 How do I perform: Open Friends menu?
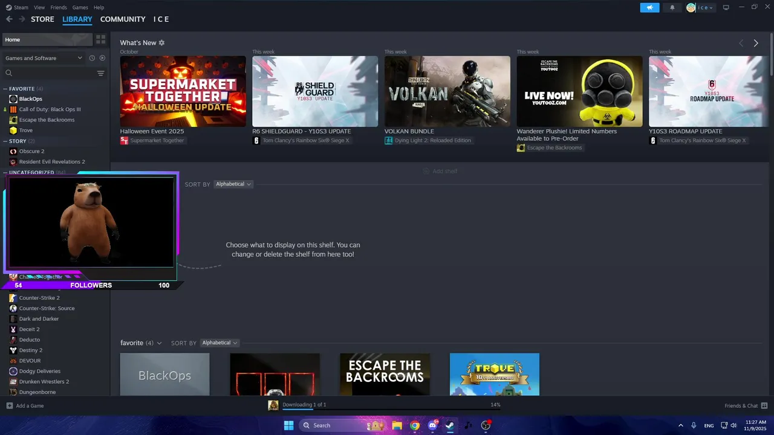59,7
